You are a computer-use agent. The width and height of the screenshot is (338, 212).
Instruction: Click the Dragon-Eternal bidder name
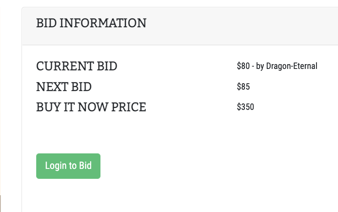click(291, 66)
